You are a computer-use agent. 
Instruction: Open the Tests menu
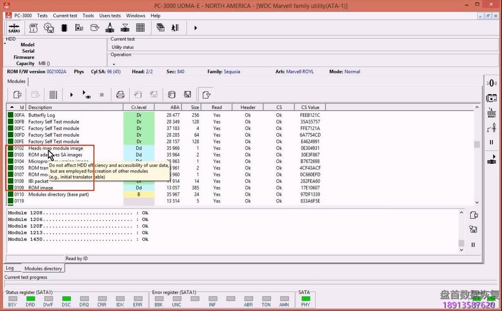tap(42, 16)
